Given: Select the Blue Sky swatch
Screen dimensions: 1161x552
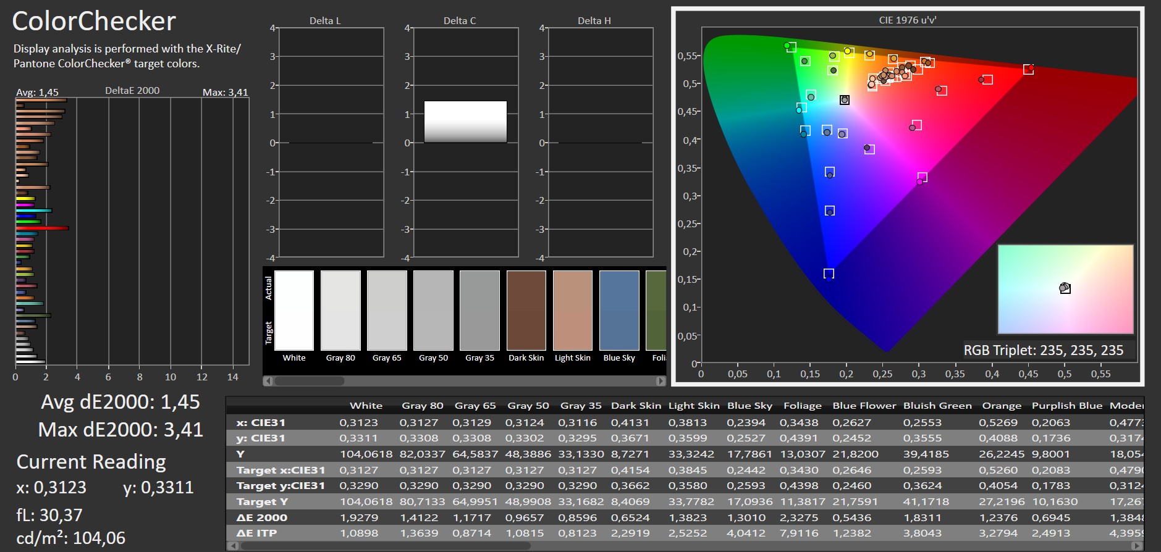Looking at the screenshot, I should tap(619, 311).
